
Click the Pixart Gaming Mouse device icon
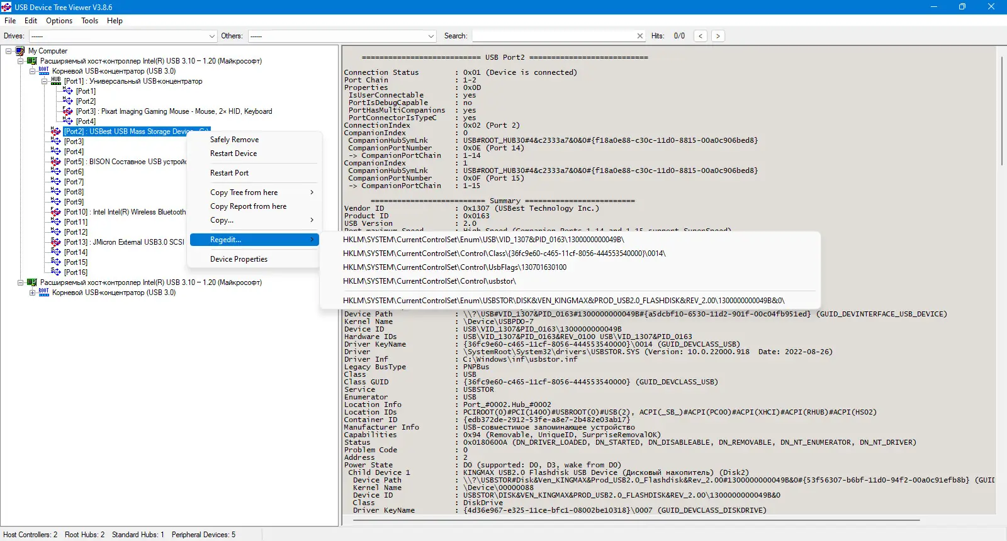coord(68,111)
